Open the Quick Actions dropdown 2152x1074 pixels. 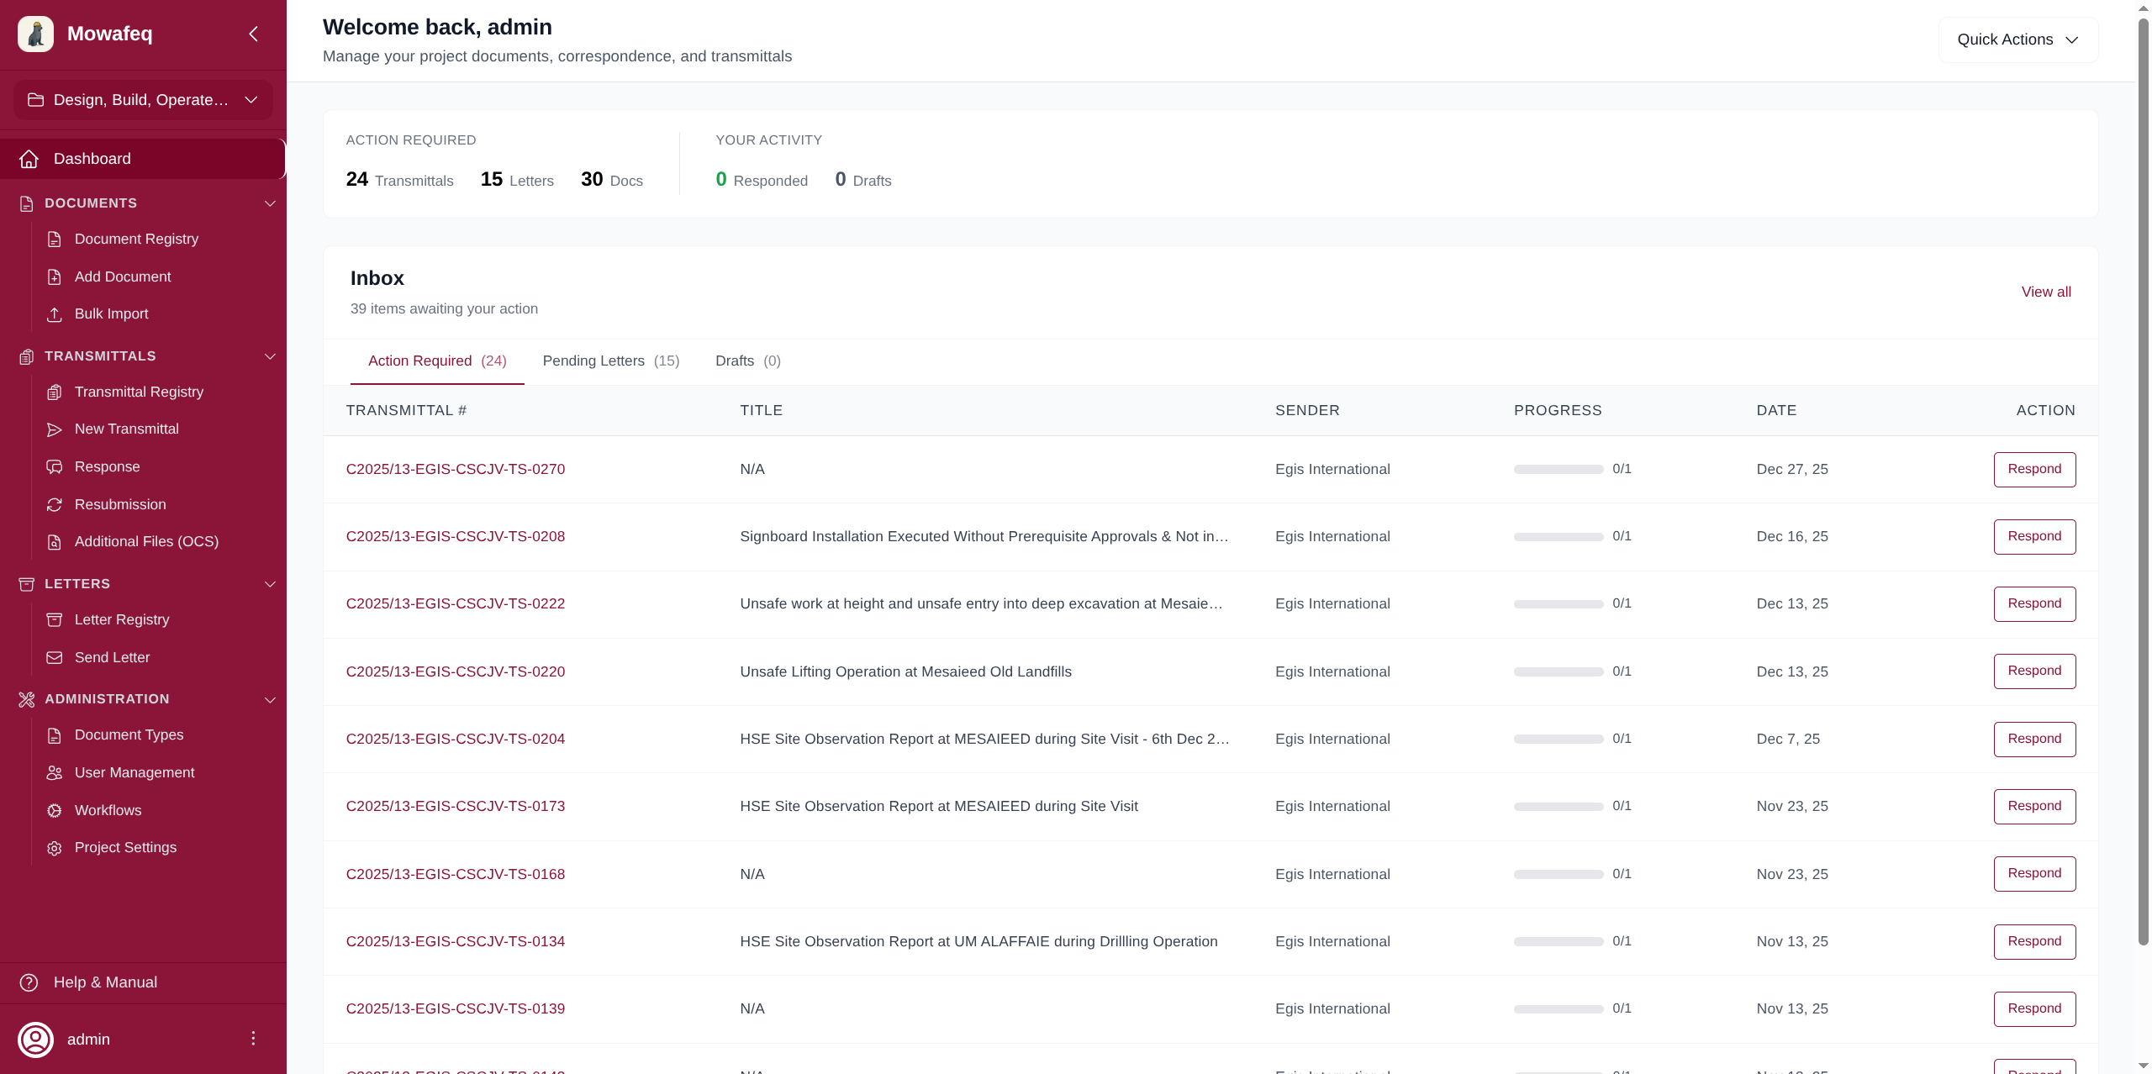(x=2017, y=39)
